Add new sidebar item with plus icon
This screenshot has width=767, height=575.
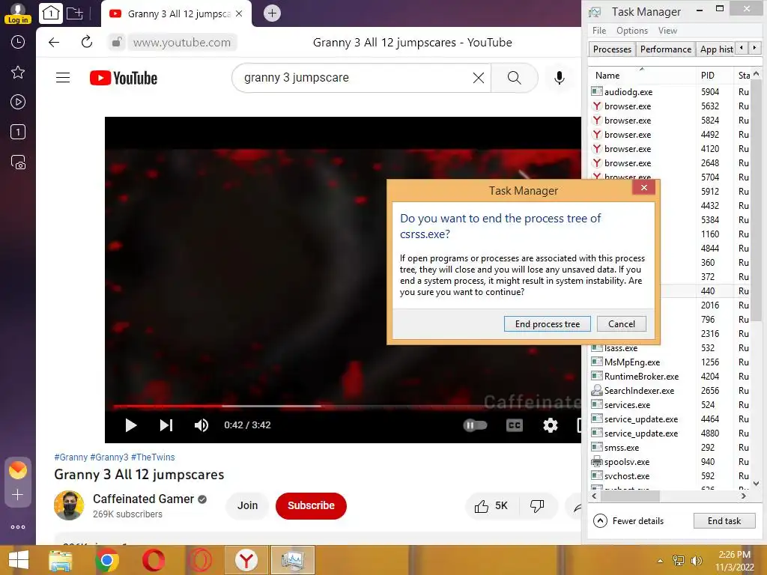[18, 495]
